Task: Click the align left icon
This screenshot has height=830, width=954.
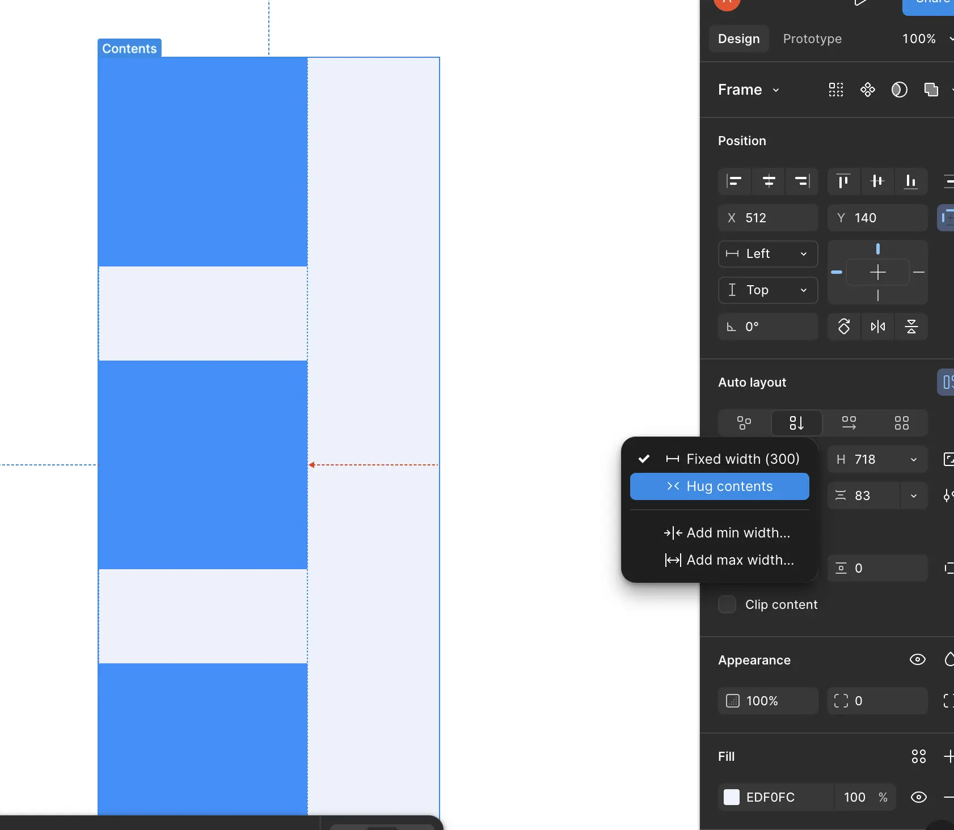Action: 735,181
